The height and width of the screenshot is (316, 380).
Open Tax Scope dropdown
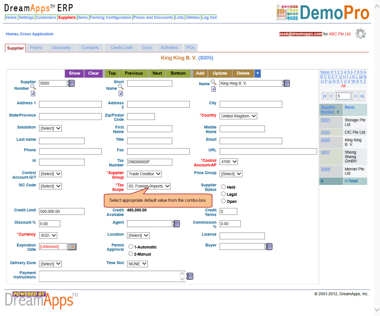click(x=149, y=186)
